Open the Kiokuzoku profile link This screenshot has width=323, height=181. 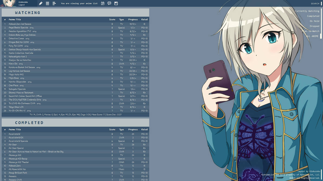[x=23, y=2]
